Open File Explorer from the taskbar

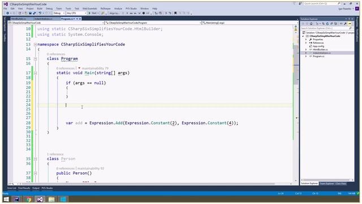coord(51,199)
